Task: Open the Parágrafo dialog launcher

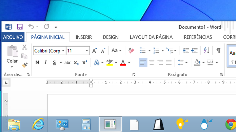Action: tap(221, 75)
